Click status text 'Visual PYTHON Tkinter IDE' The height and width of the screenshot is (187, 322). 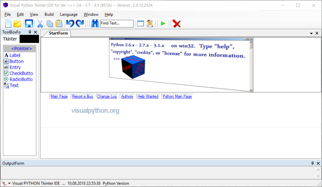point(36,183)
